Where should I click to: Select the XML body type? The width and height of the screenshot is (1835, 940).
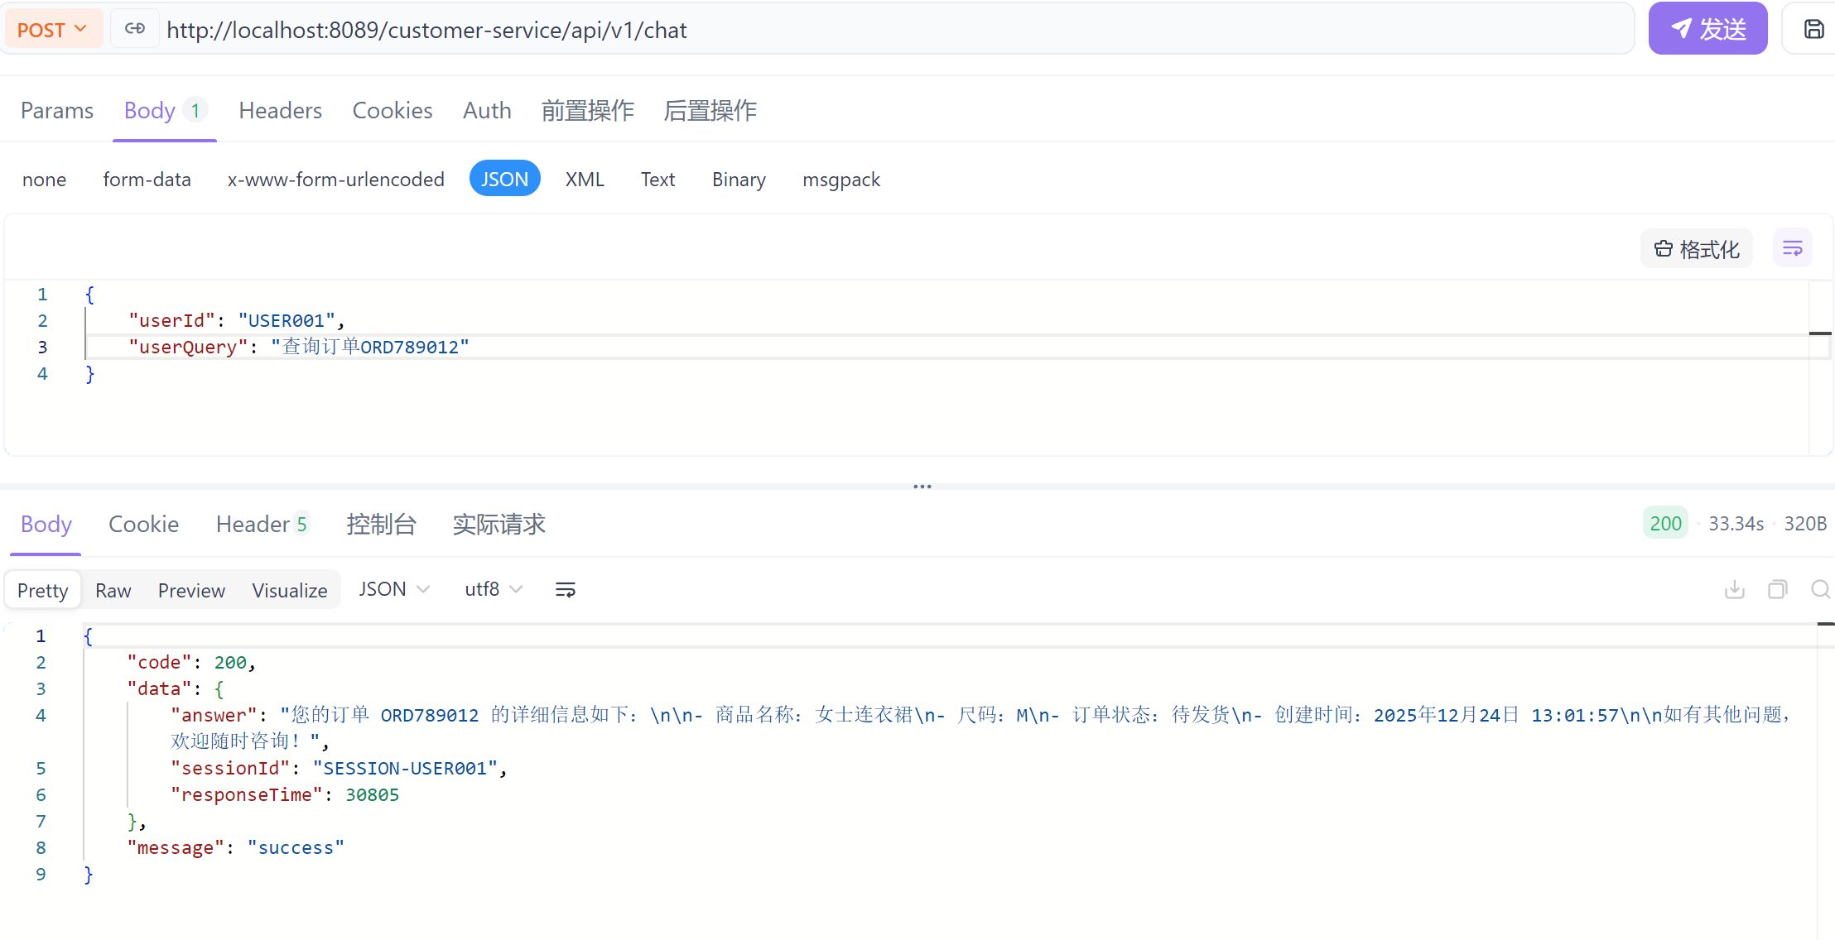pos(584,180)
